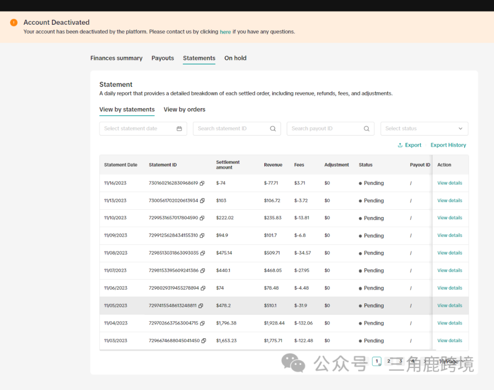The image size is (494, 390).
Task: Switch to the Payouts tab
Action: click(x=162, y=58)
